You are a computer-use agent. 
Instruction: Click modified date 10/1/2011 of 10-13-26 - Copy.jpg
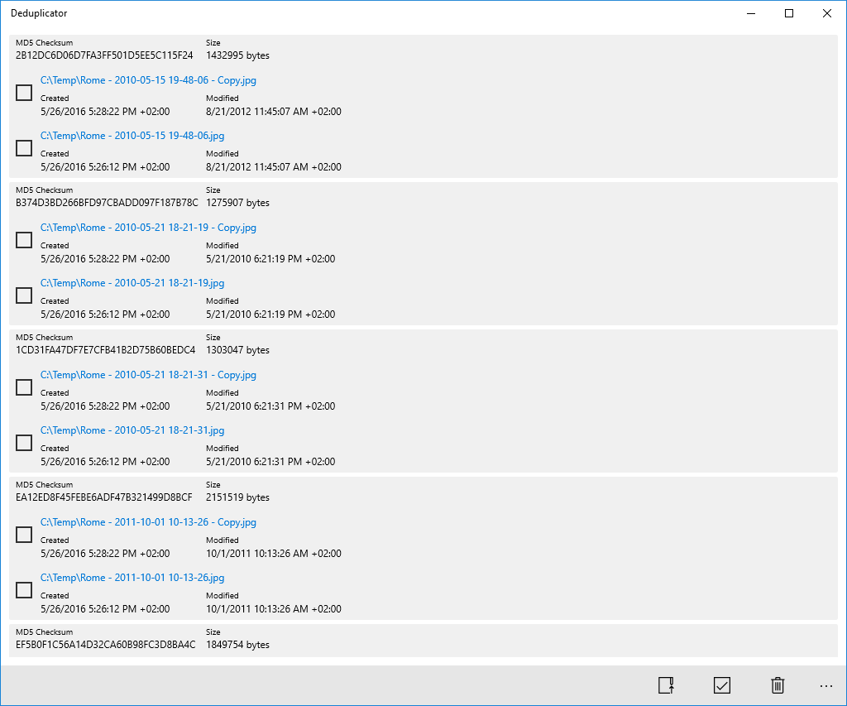click(x=273, y=554)
